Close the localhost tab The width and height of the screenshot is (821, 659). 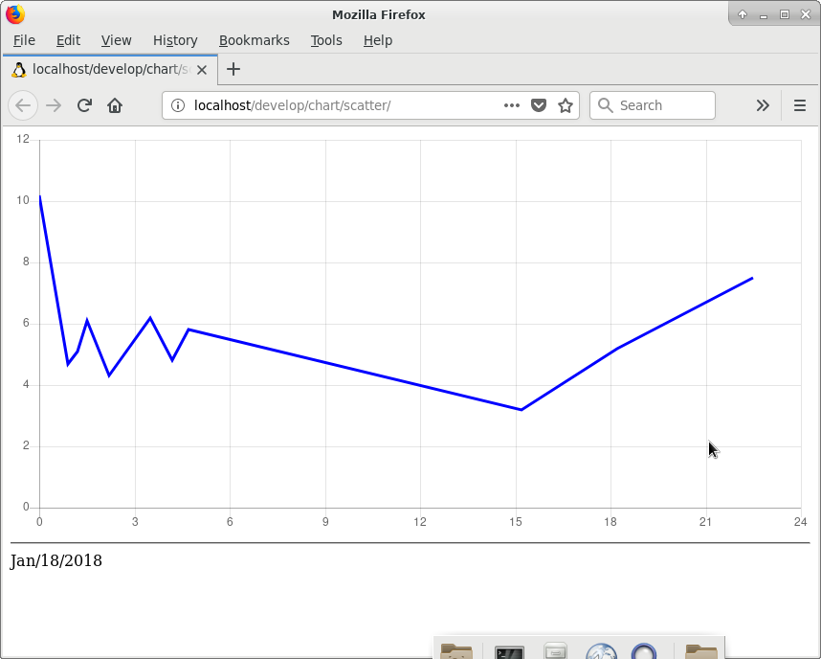(202, 69)
